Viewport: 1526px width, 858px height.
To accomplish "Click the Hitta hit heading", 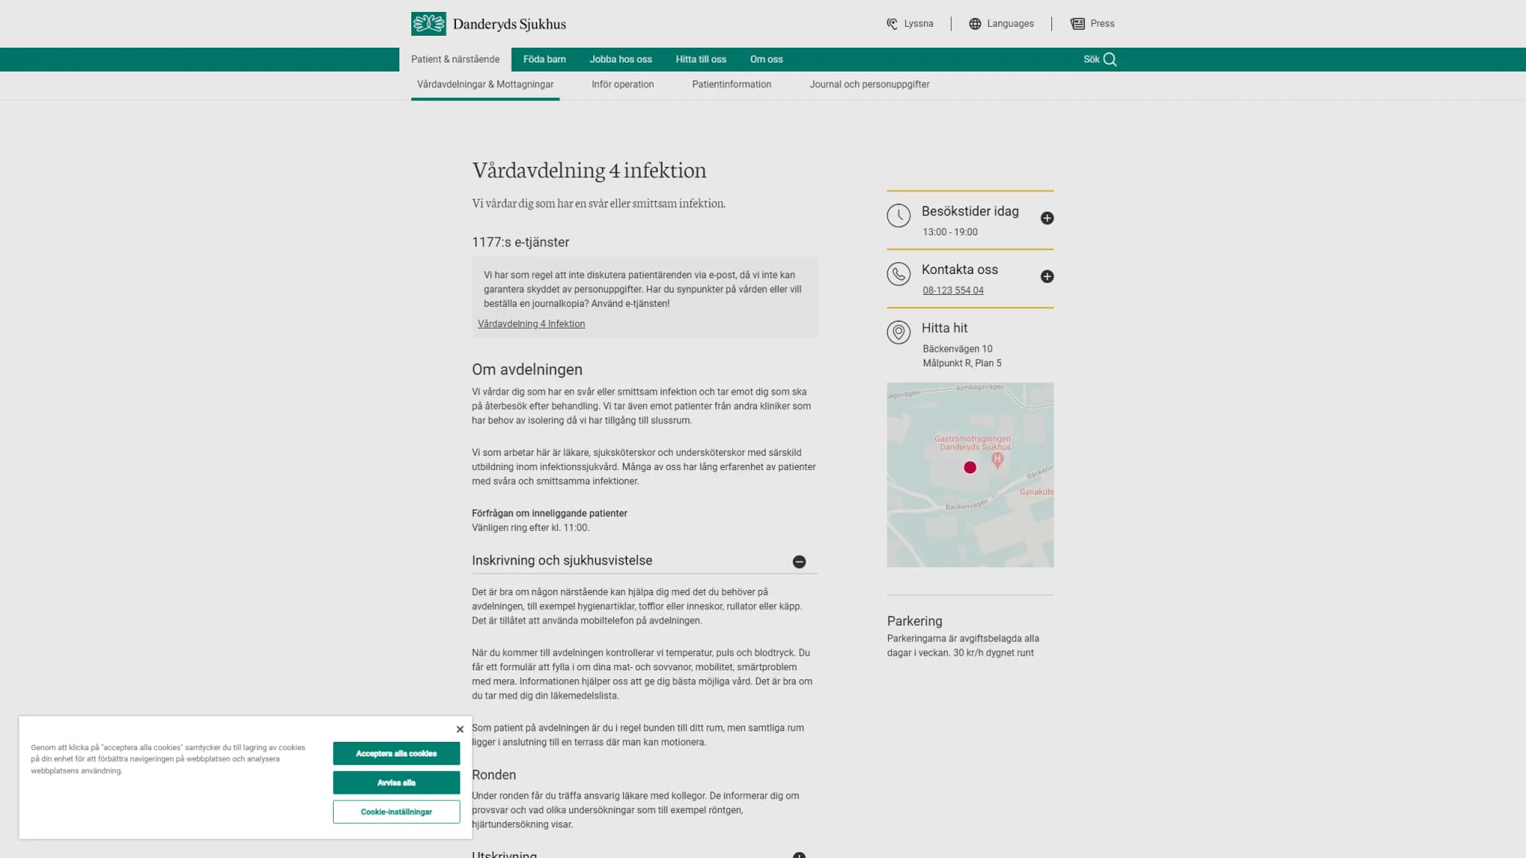I will (945, 328).
